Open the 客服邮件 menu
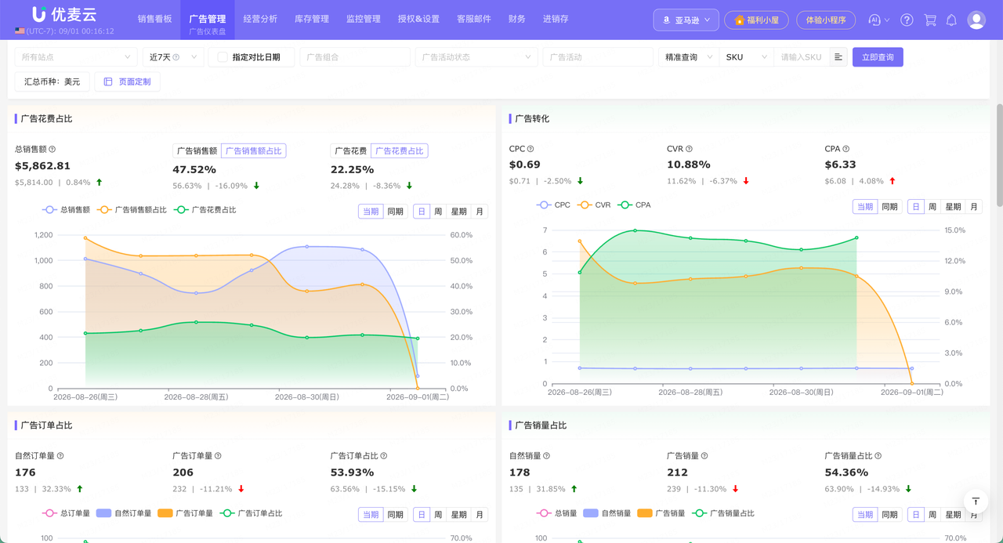The height and width of the screenshot is (543, 1003). (x=474, y=19)
